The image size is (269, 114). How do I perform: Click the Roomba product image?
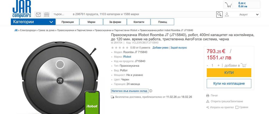coord(60,77)
